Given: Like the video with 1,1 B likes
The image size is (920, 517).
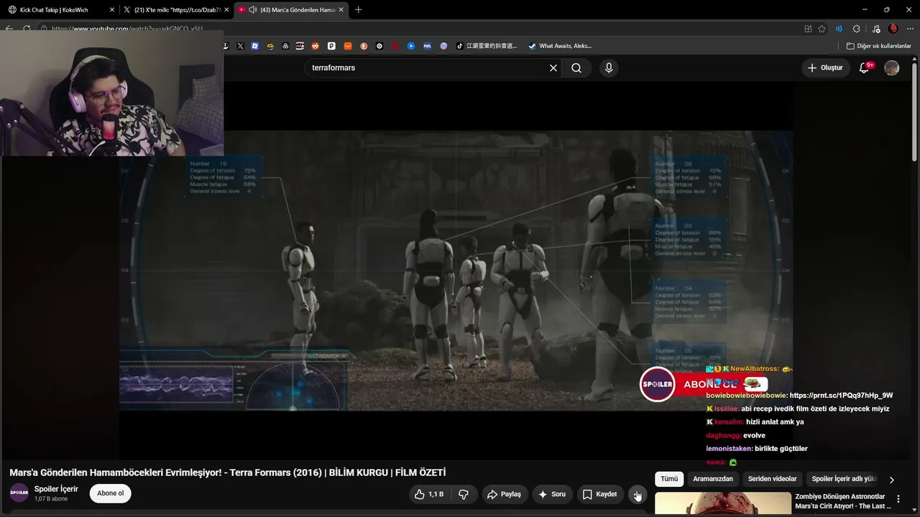Looking at the screenshot, I should tap(429, 494).
